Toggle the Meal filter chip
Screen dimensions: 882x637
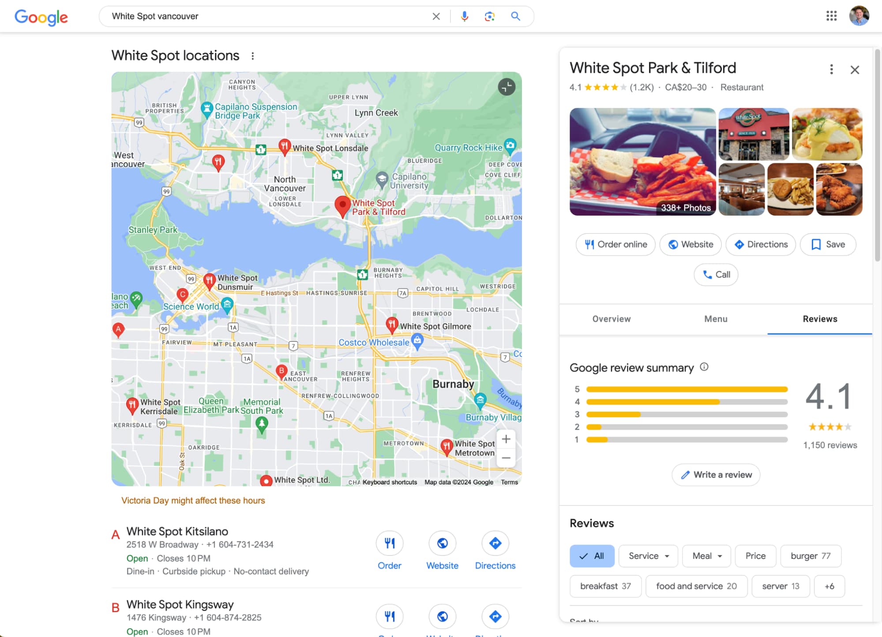(706, 555)
